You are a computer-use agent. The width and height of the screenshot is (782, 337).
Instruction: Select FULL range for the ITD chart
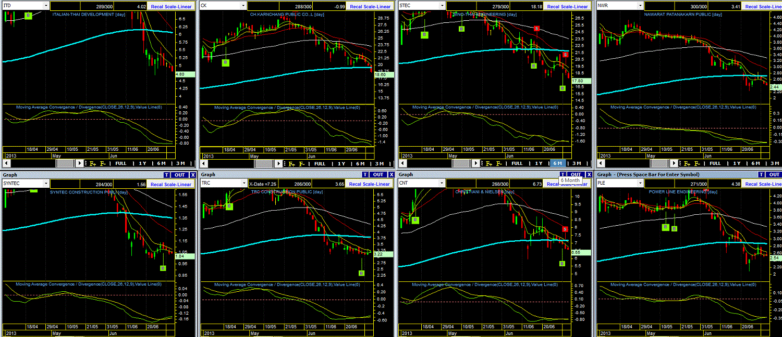tap(120, 163)
